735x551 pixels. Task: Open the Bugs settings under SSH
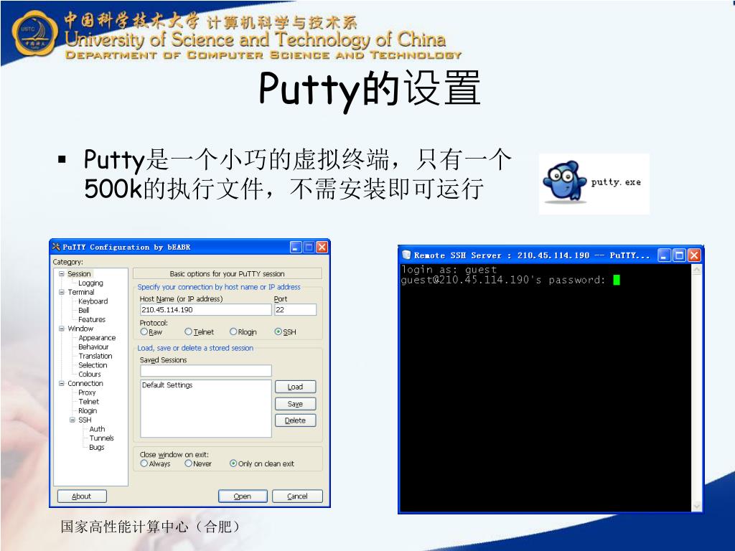(97, 448)
